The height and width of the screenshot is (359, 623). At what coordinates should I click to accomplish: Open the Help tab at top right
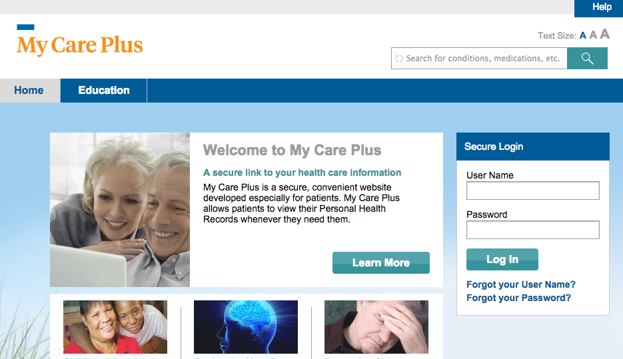(x=602, y=7)
